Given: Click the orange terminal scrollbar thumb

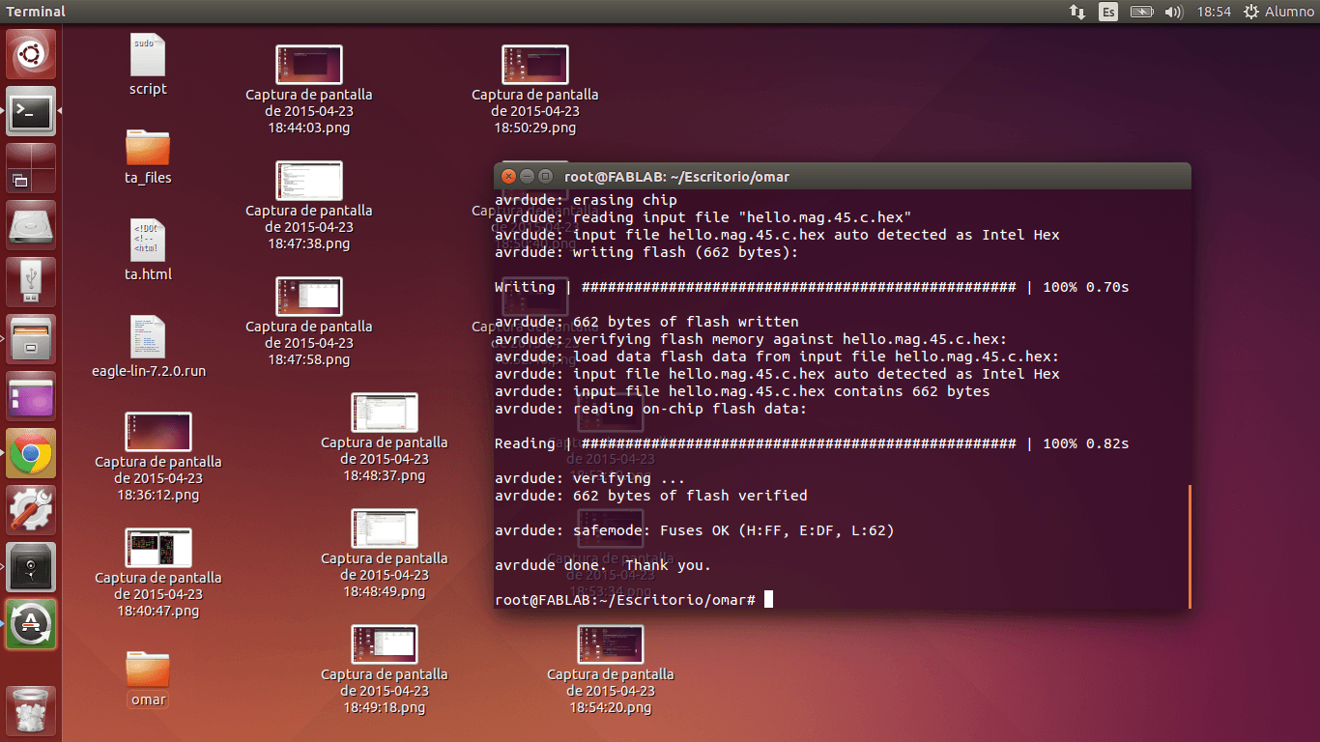Looking at the screenshot, I should coord(1190,546).
